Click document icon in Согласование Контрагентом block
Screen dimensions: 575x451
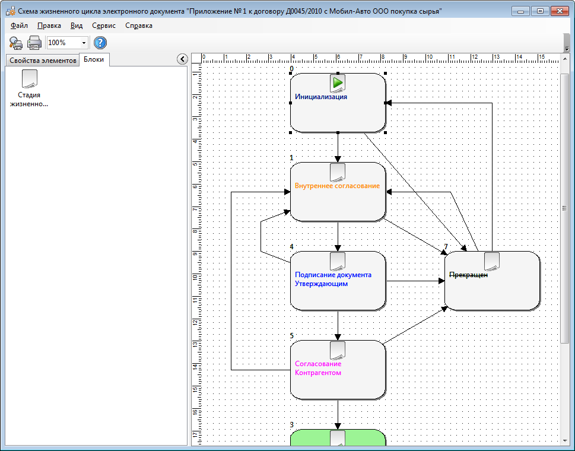click(x=338, y=351)
